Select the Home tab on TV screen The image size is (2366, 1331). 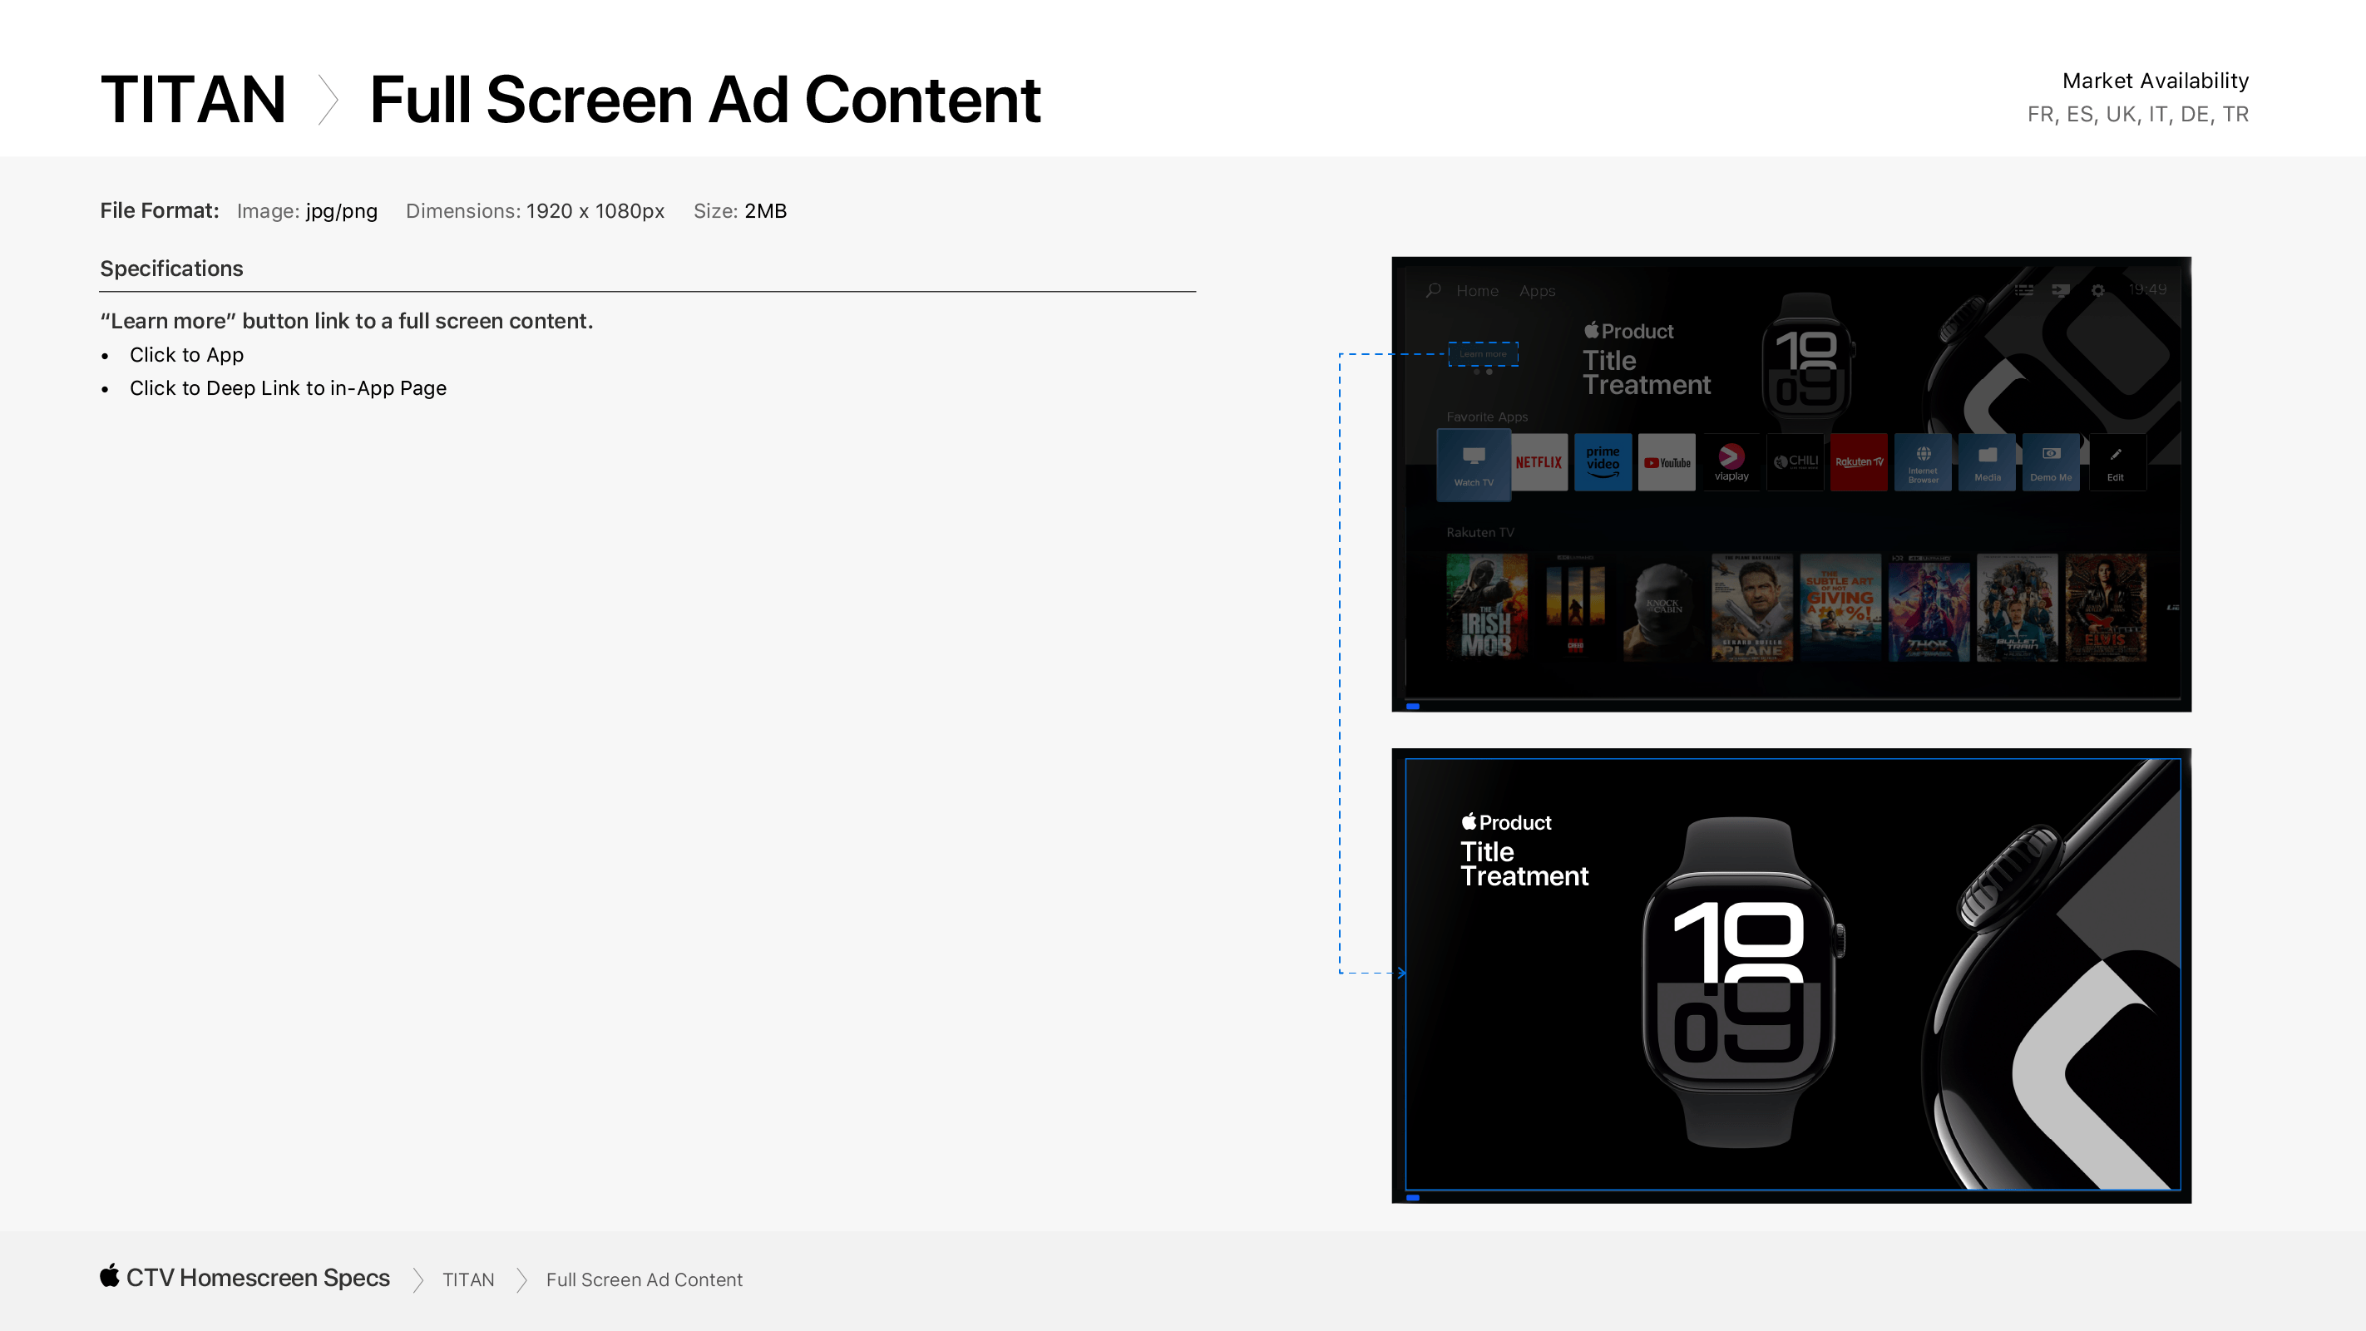click(1477, 291)
